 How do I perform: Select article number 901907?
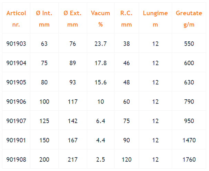pos(16,121)
